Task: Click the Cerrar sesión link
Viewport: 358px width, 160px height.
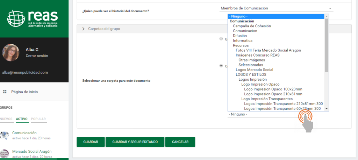Action: coord(37,56)
